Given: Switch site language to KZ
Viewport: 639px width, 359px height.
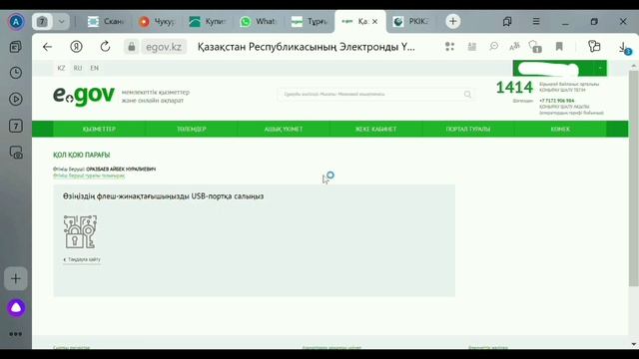Looking at the screenshot, I should click(x=61, y=68).
